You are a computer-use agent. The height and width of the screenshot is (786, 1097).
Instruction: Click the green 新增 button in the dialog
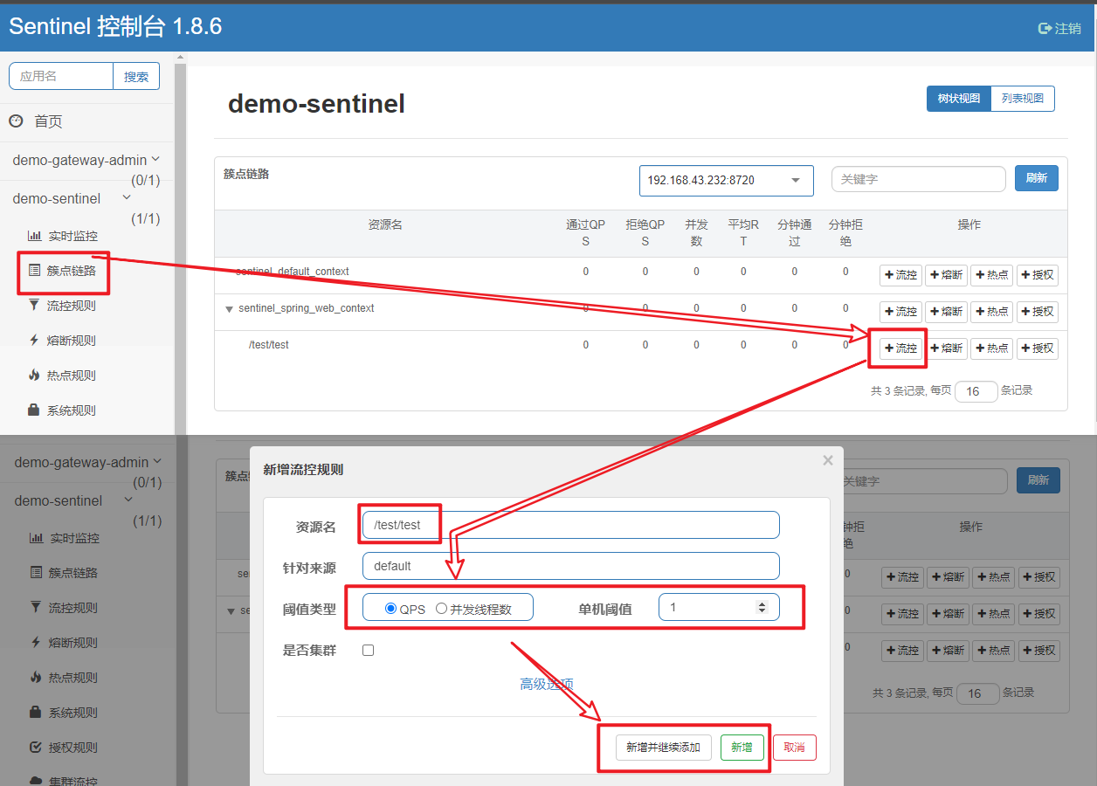tap(742, 748)
